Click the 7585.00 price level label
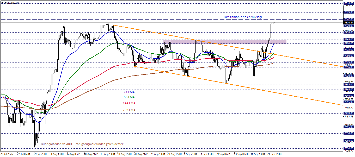 349,85
